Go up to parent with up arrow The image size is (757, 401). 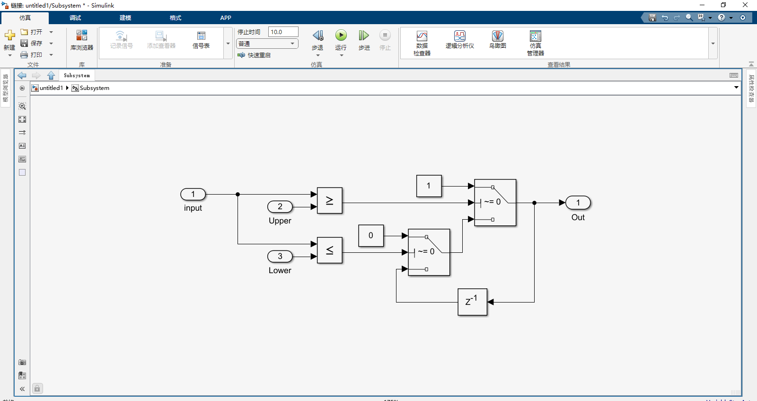pyautogui.click(x=51, y=75)
